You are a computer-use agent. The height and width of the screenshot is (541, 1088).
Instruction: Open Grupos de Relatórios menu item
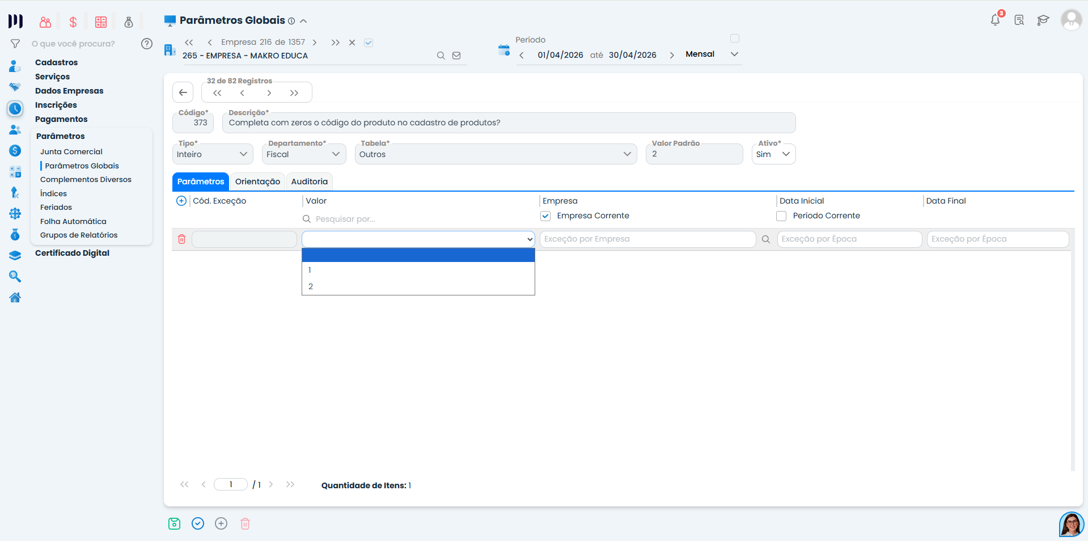79,235
